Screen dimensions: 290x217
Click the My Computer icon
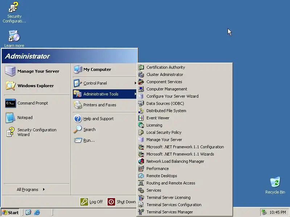[x=78, y=69]
